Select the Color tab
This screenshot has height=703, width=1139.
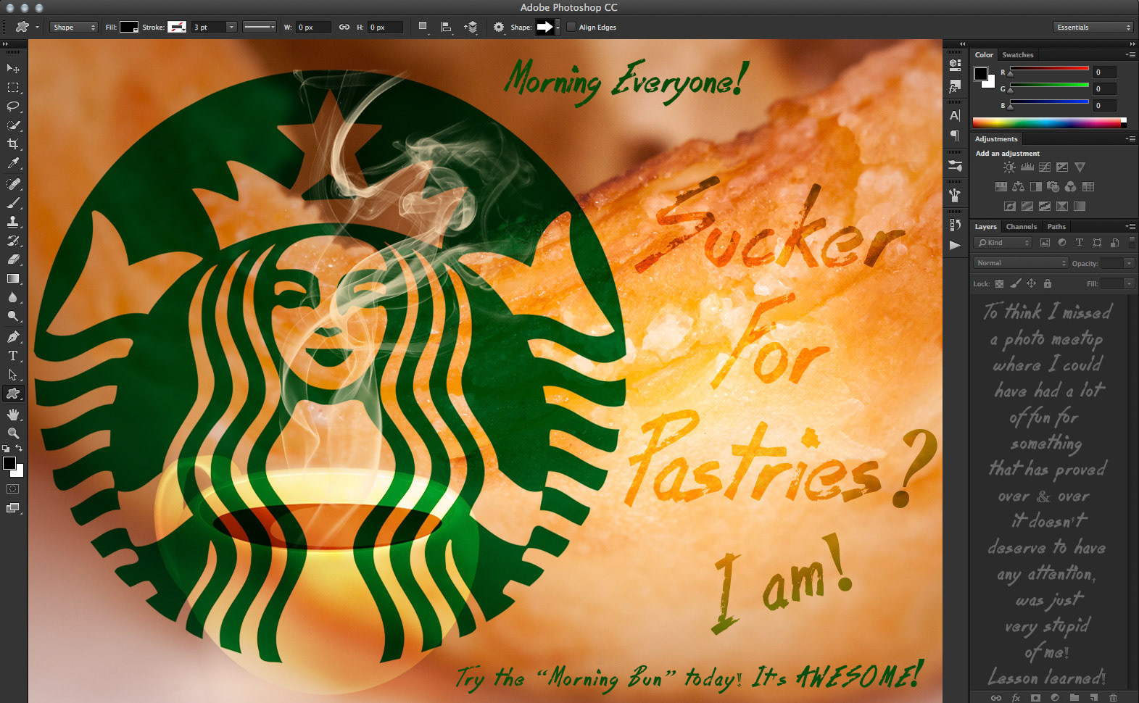(984, 55)
